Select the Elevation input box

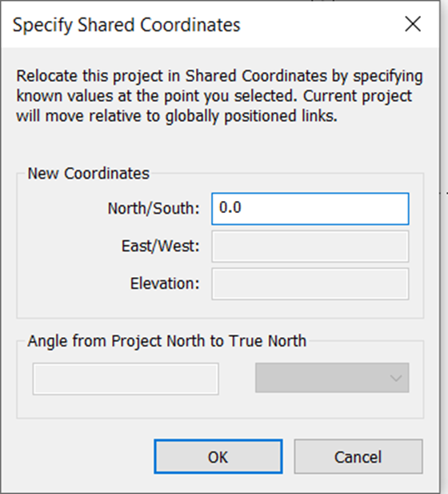pyautogui.click(x=310, y=283)
